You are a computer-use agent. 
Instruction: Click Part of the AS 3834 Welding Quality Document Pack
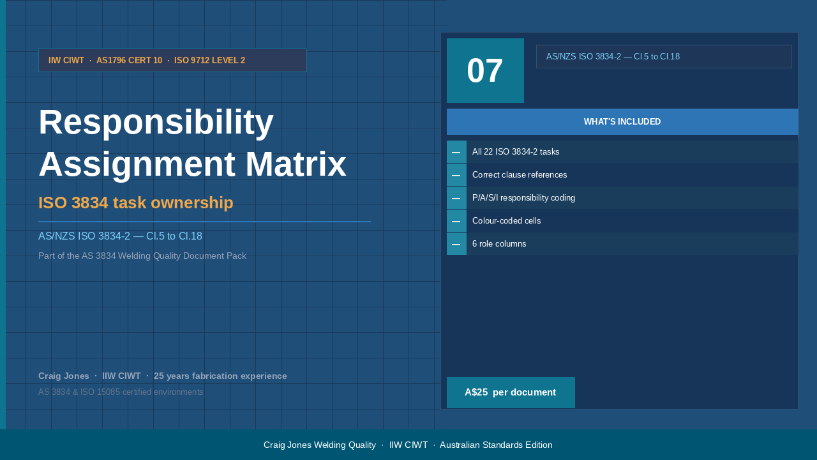pyautogui.click(x=142, y=256)
